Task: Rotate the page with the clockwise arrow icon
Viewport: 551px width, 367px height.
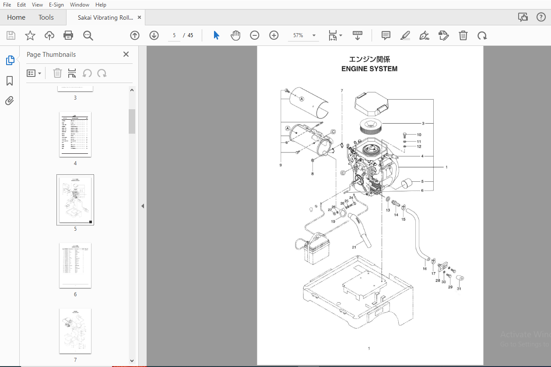Action: pyautogui.click(x=482, y=35)
